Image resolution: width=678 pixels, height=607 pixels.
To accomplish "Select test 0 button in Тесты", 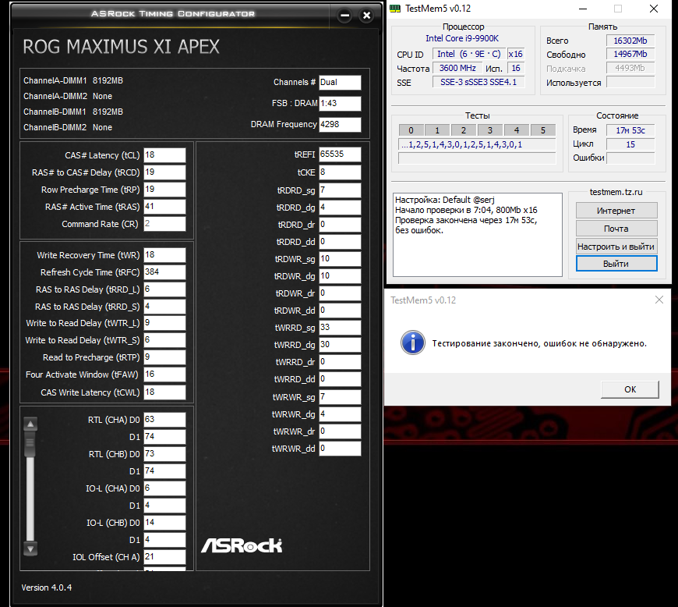I will tap(411, 130).
